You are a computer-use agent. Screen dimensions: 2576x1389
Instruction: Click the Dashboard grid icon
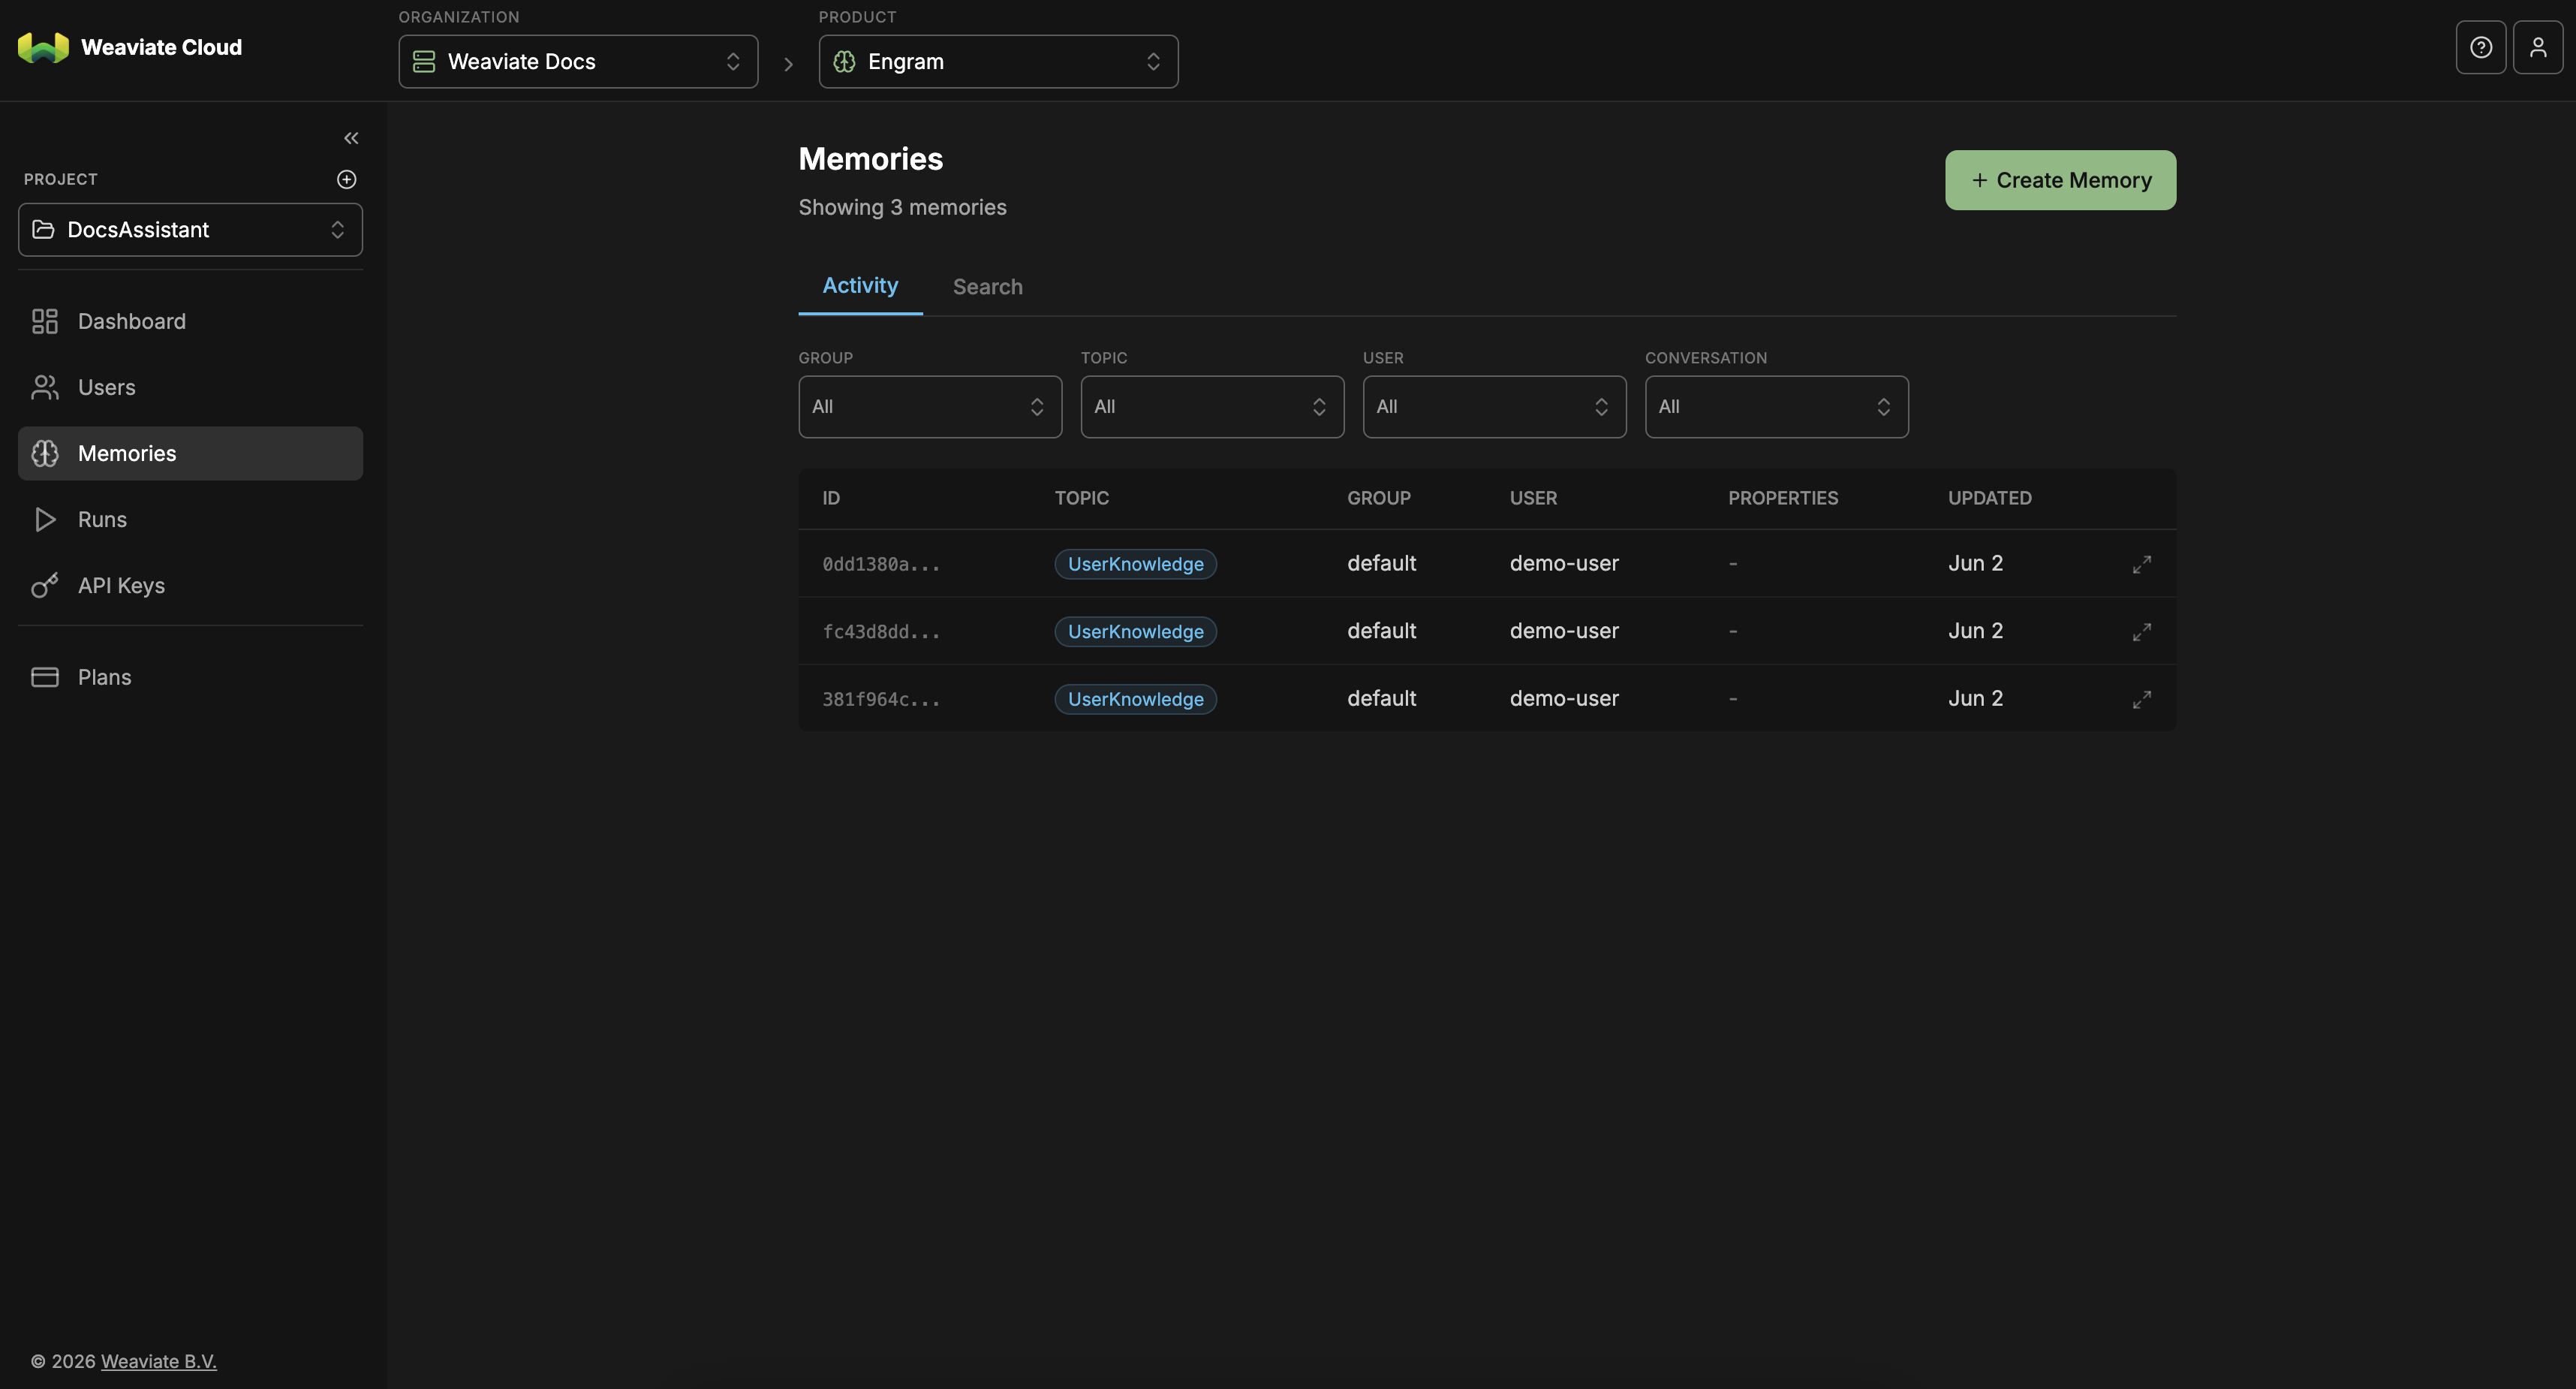pyautogui.click(x=45, y=321)
